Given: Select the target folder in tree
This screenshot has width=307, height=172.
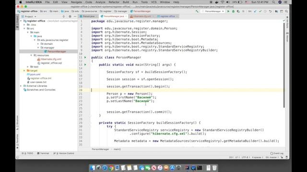Looking at the screenshot, I should click(x=32, y=71).
